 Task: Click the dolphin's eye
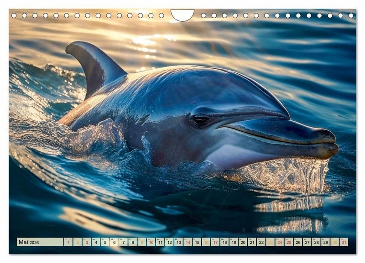point(200,120)
